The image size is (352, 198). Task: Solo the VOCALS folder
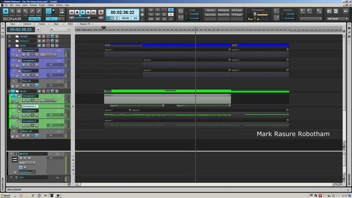pos(43,41)
